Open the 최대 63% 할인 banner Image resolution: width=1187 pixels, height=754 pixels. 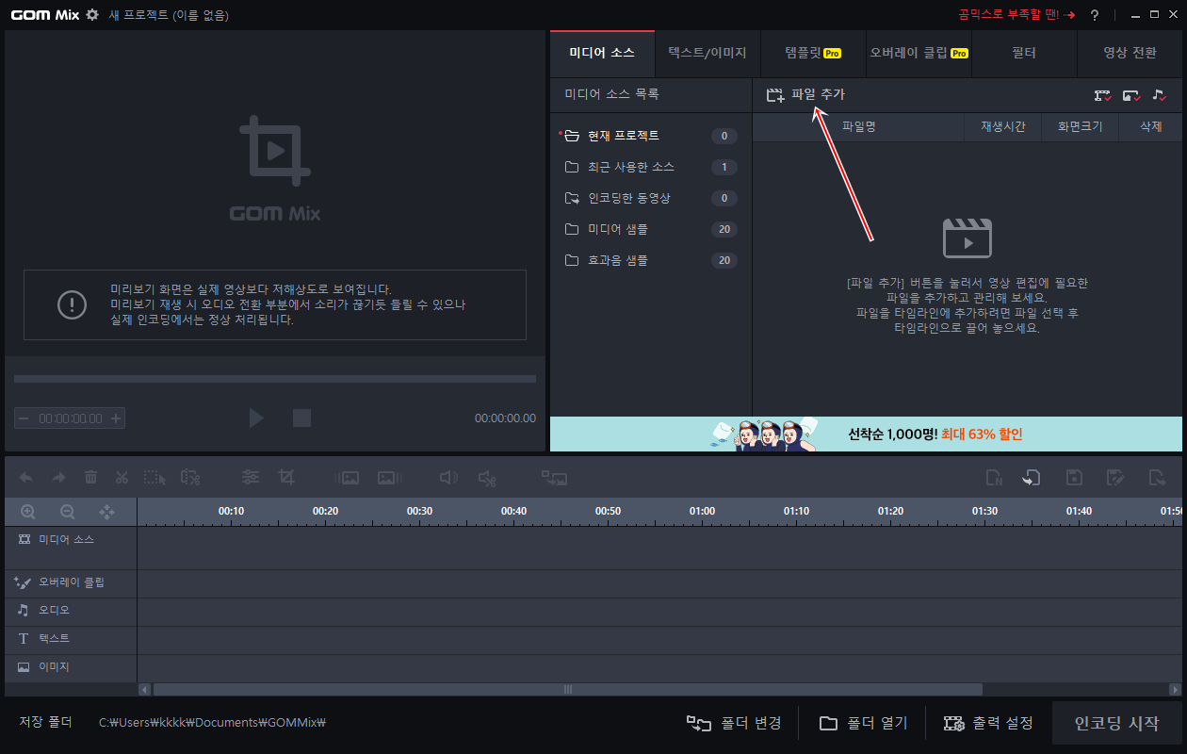866,434
